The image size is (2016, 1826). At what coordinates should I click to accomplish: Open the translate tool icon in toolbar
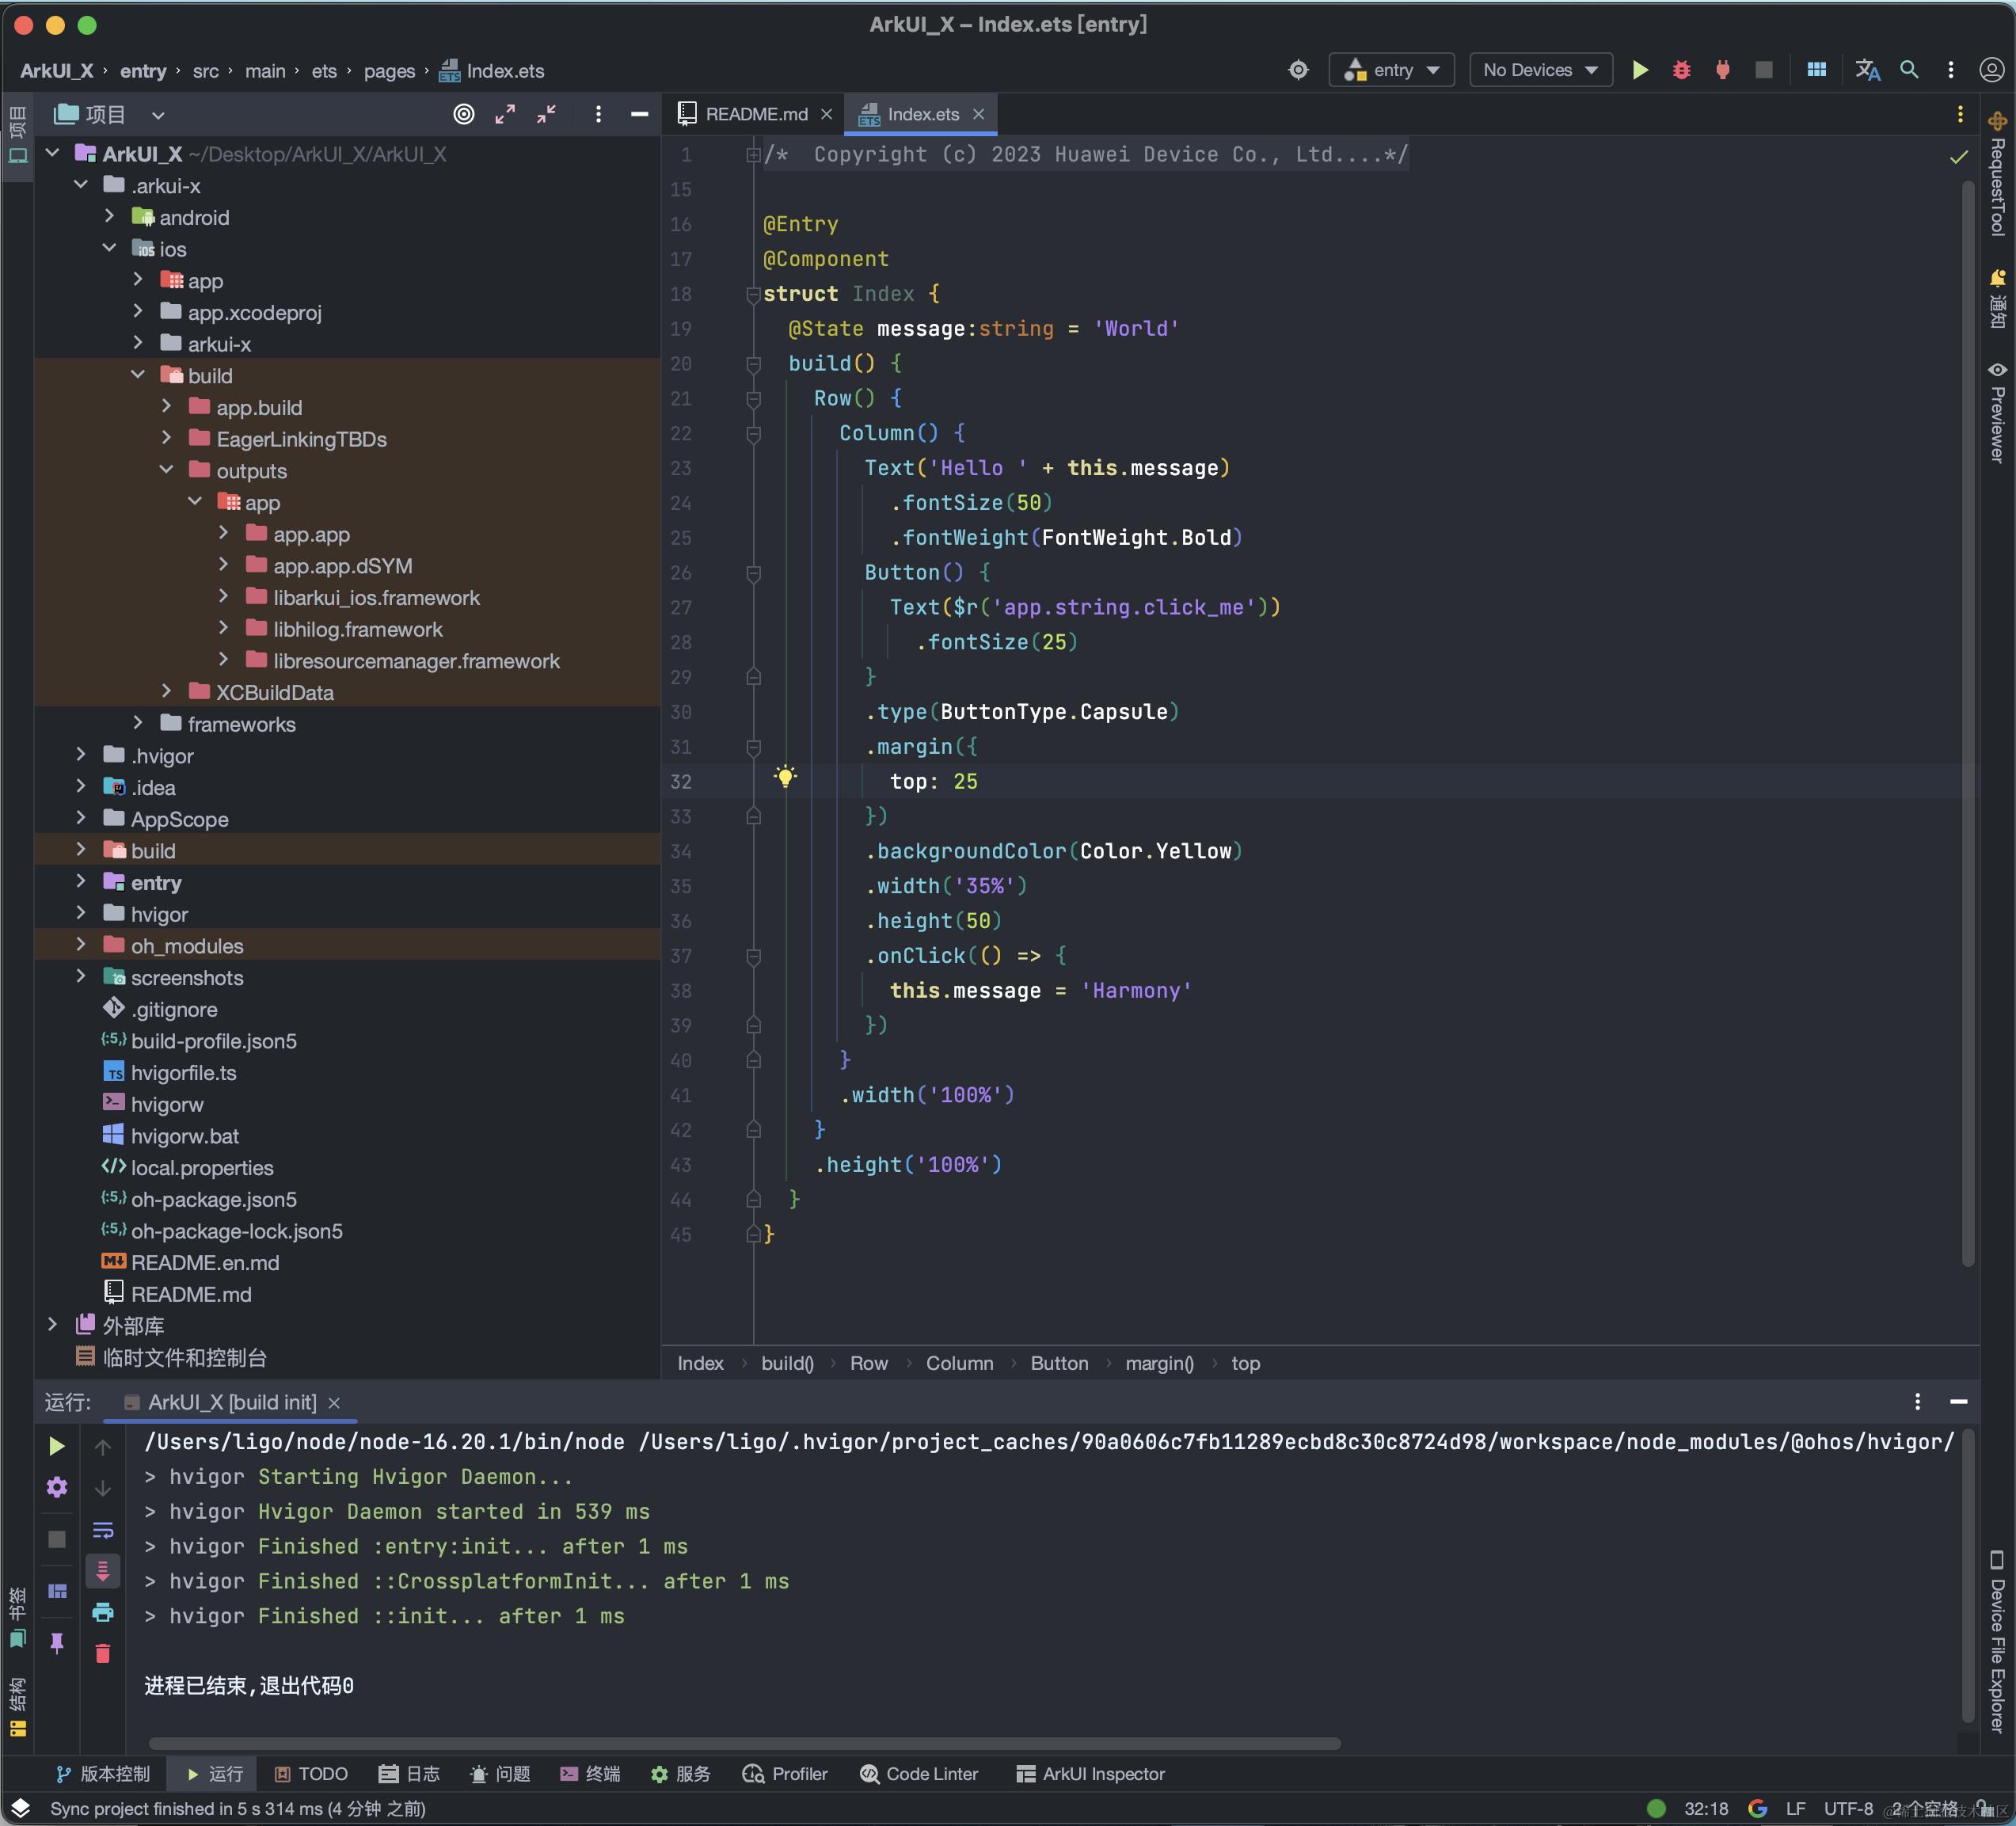[1866, 70]
